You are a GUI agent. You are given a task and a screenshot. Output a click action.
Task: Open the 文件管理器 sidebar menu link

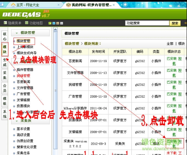click(25, 88)
